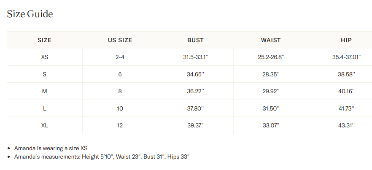Select the L size row label
The height and width of the screenshot is (170, 372).
click(44, 108)
